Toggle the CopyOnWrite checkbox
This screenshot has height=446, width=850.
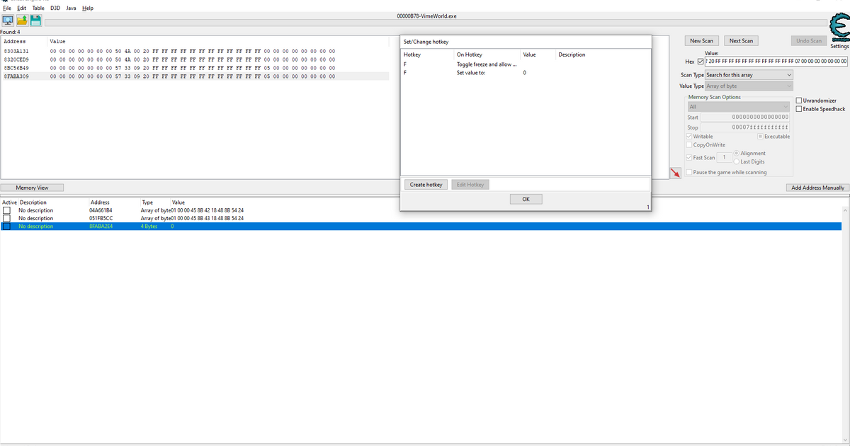pyautogui.click(x=689, y=144)
